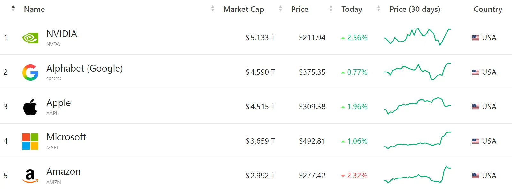The image size is (512, 189).
Task: Click the USA flag in Amazon row
Action: 476,176
